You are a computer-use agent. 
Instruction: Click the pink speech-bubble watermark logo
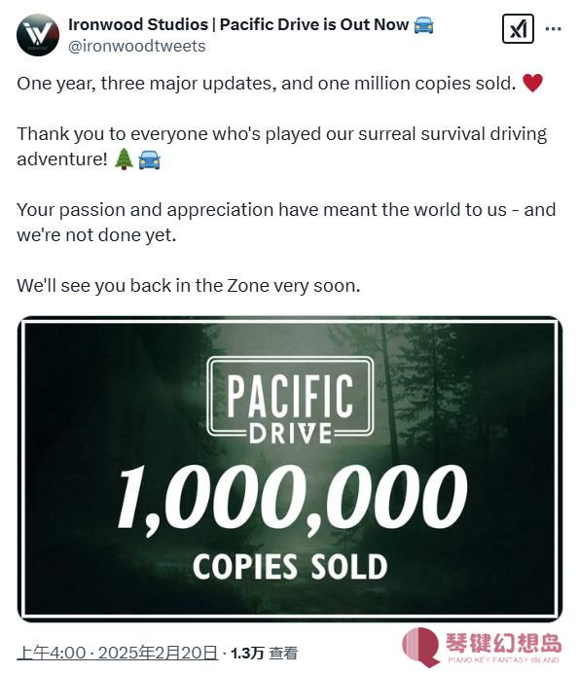click(x=420, y=647)
